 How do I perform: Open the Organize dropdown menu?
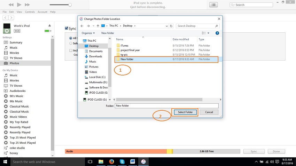point(88,33)
